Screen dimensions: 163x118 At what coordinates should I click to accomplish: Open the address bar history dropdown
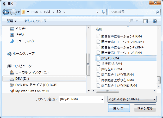(97, 12)
